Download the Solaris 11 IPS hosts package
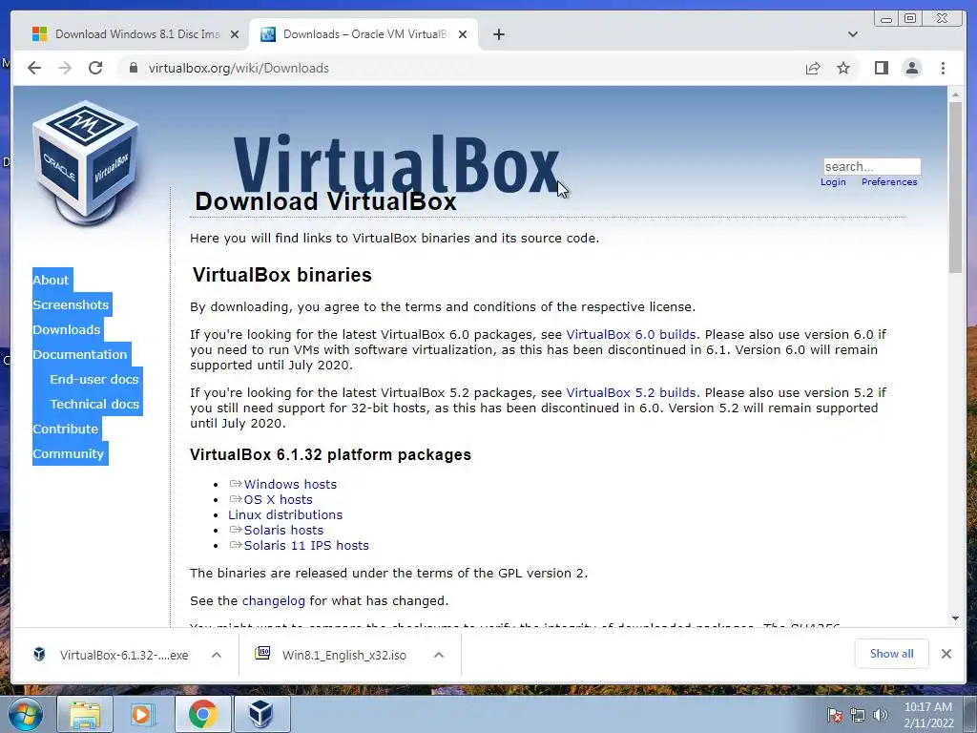977x733 pixels. pyautogui.click(x=306, y=545)
